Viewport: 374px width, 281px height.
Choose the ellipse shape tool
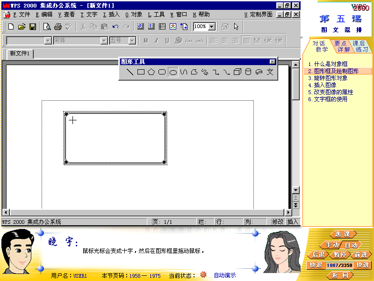tap(173, 72)
